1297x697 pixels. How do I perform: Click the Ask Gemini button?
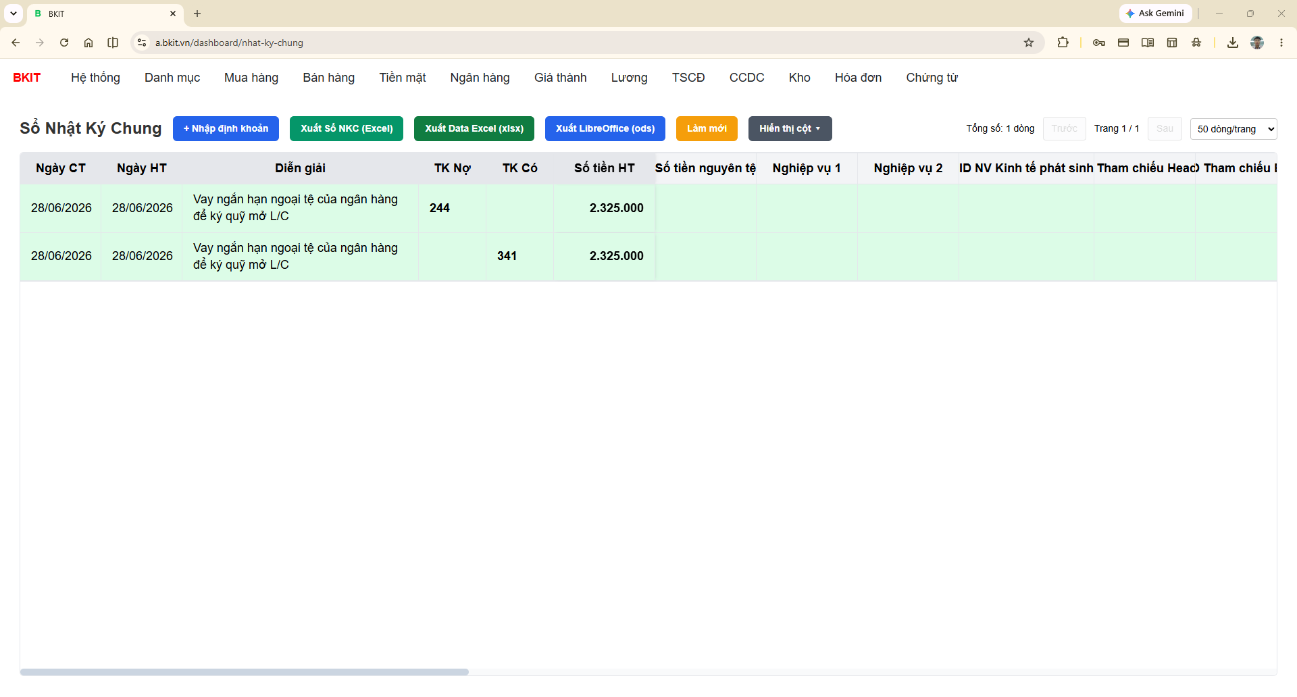[x=1155, y=14]
